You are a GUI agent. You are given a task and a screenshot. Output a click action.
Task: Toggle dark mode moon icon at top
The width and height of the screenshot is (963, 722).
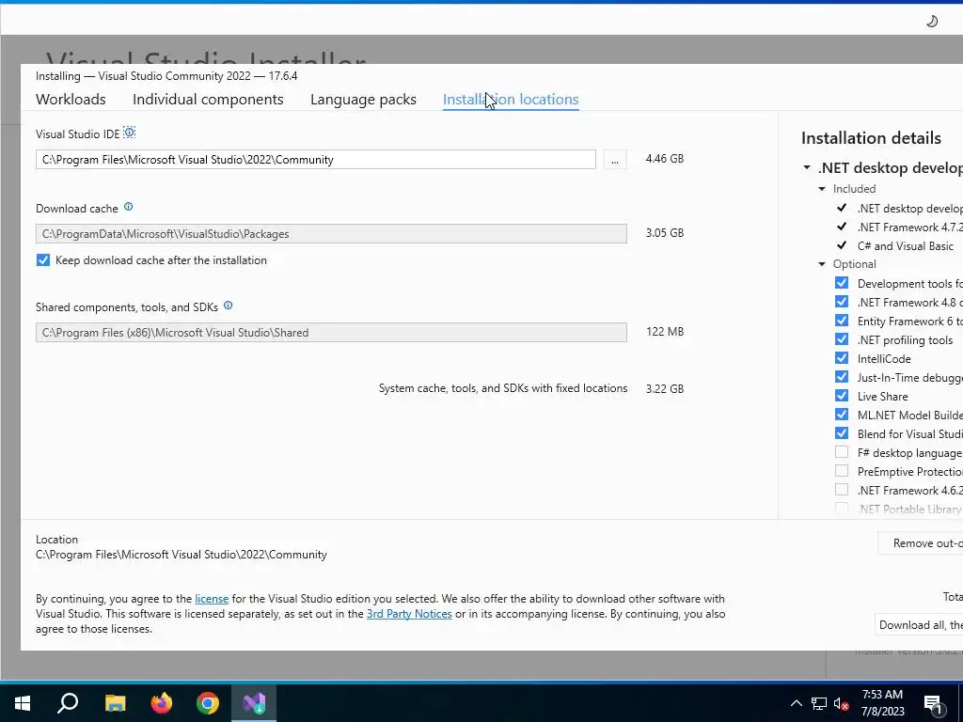tap(932, 22)
